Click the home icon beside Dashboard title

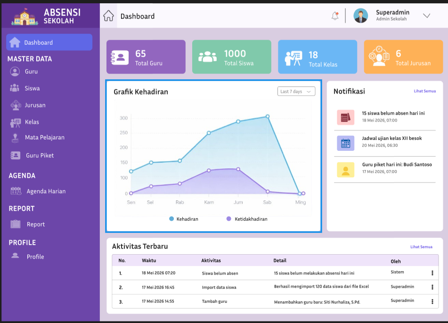[108, 16]
